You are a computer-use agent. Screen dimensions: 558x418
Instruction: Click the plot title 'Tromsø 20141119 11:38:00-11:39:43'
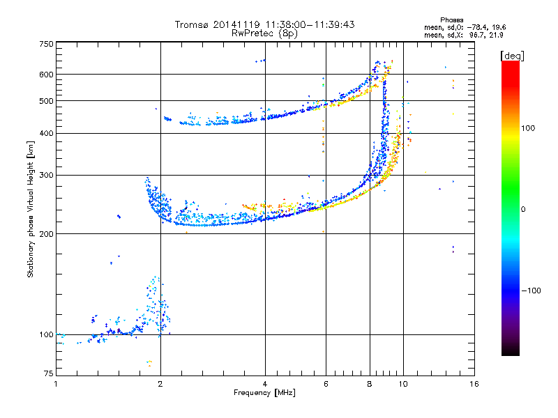tap(264, 24)
